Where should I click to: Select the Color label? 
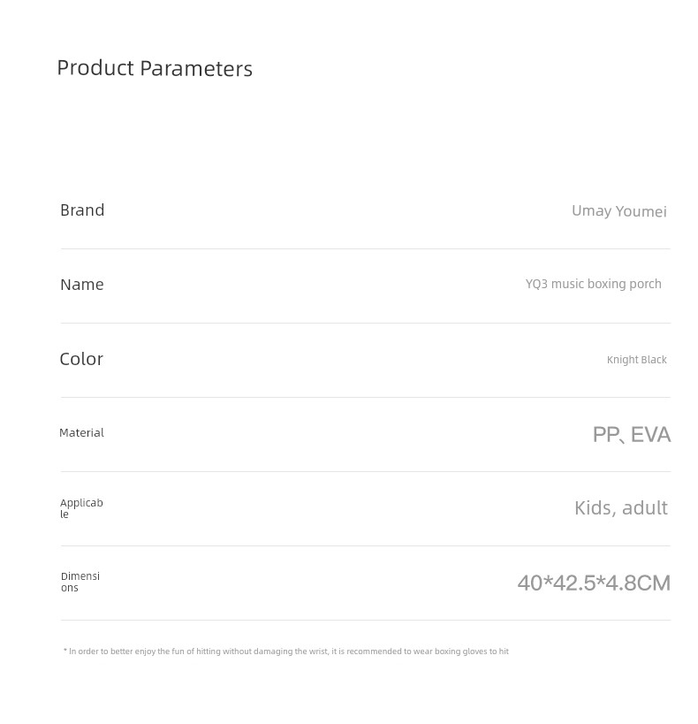81,359
